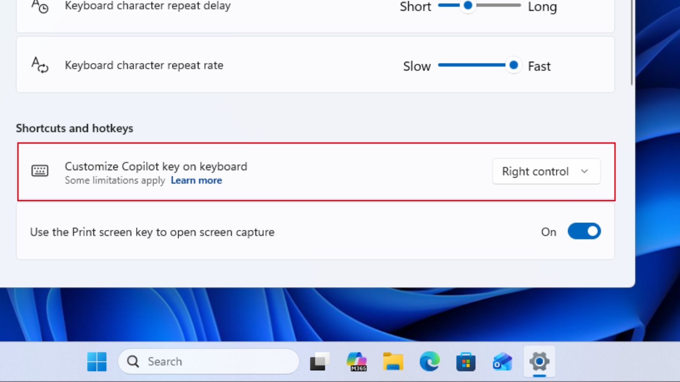Click the Fast label by repeat rate slider
Screen dimensions: 680x382
539,66
